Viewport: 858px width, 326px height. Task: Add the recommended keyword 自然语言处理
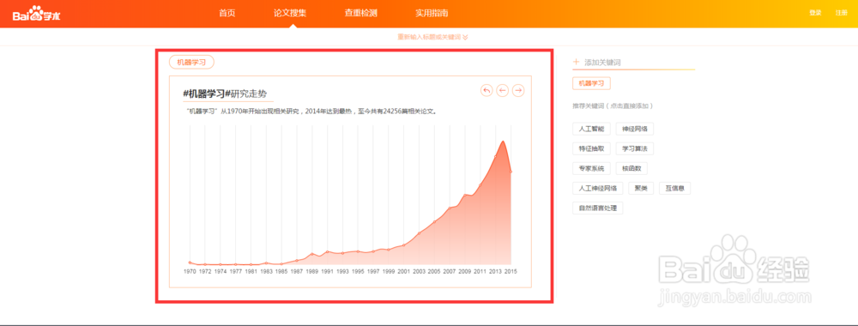point(597,208)
